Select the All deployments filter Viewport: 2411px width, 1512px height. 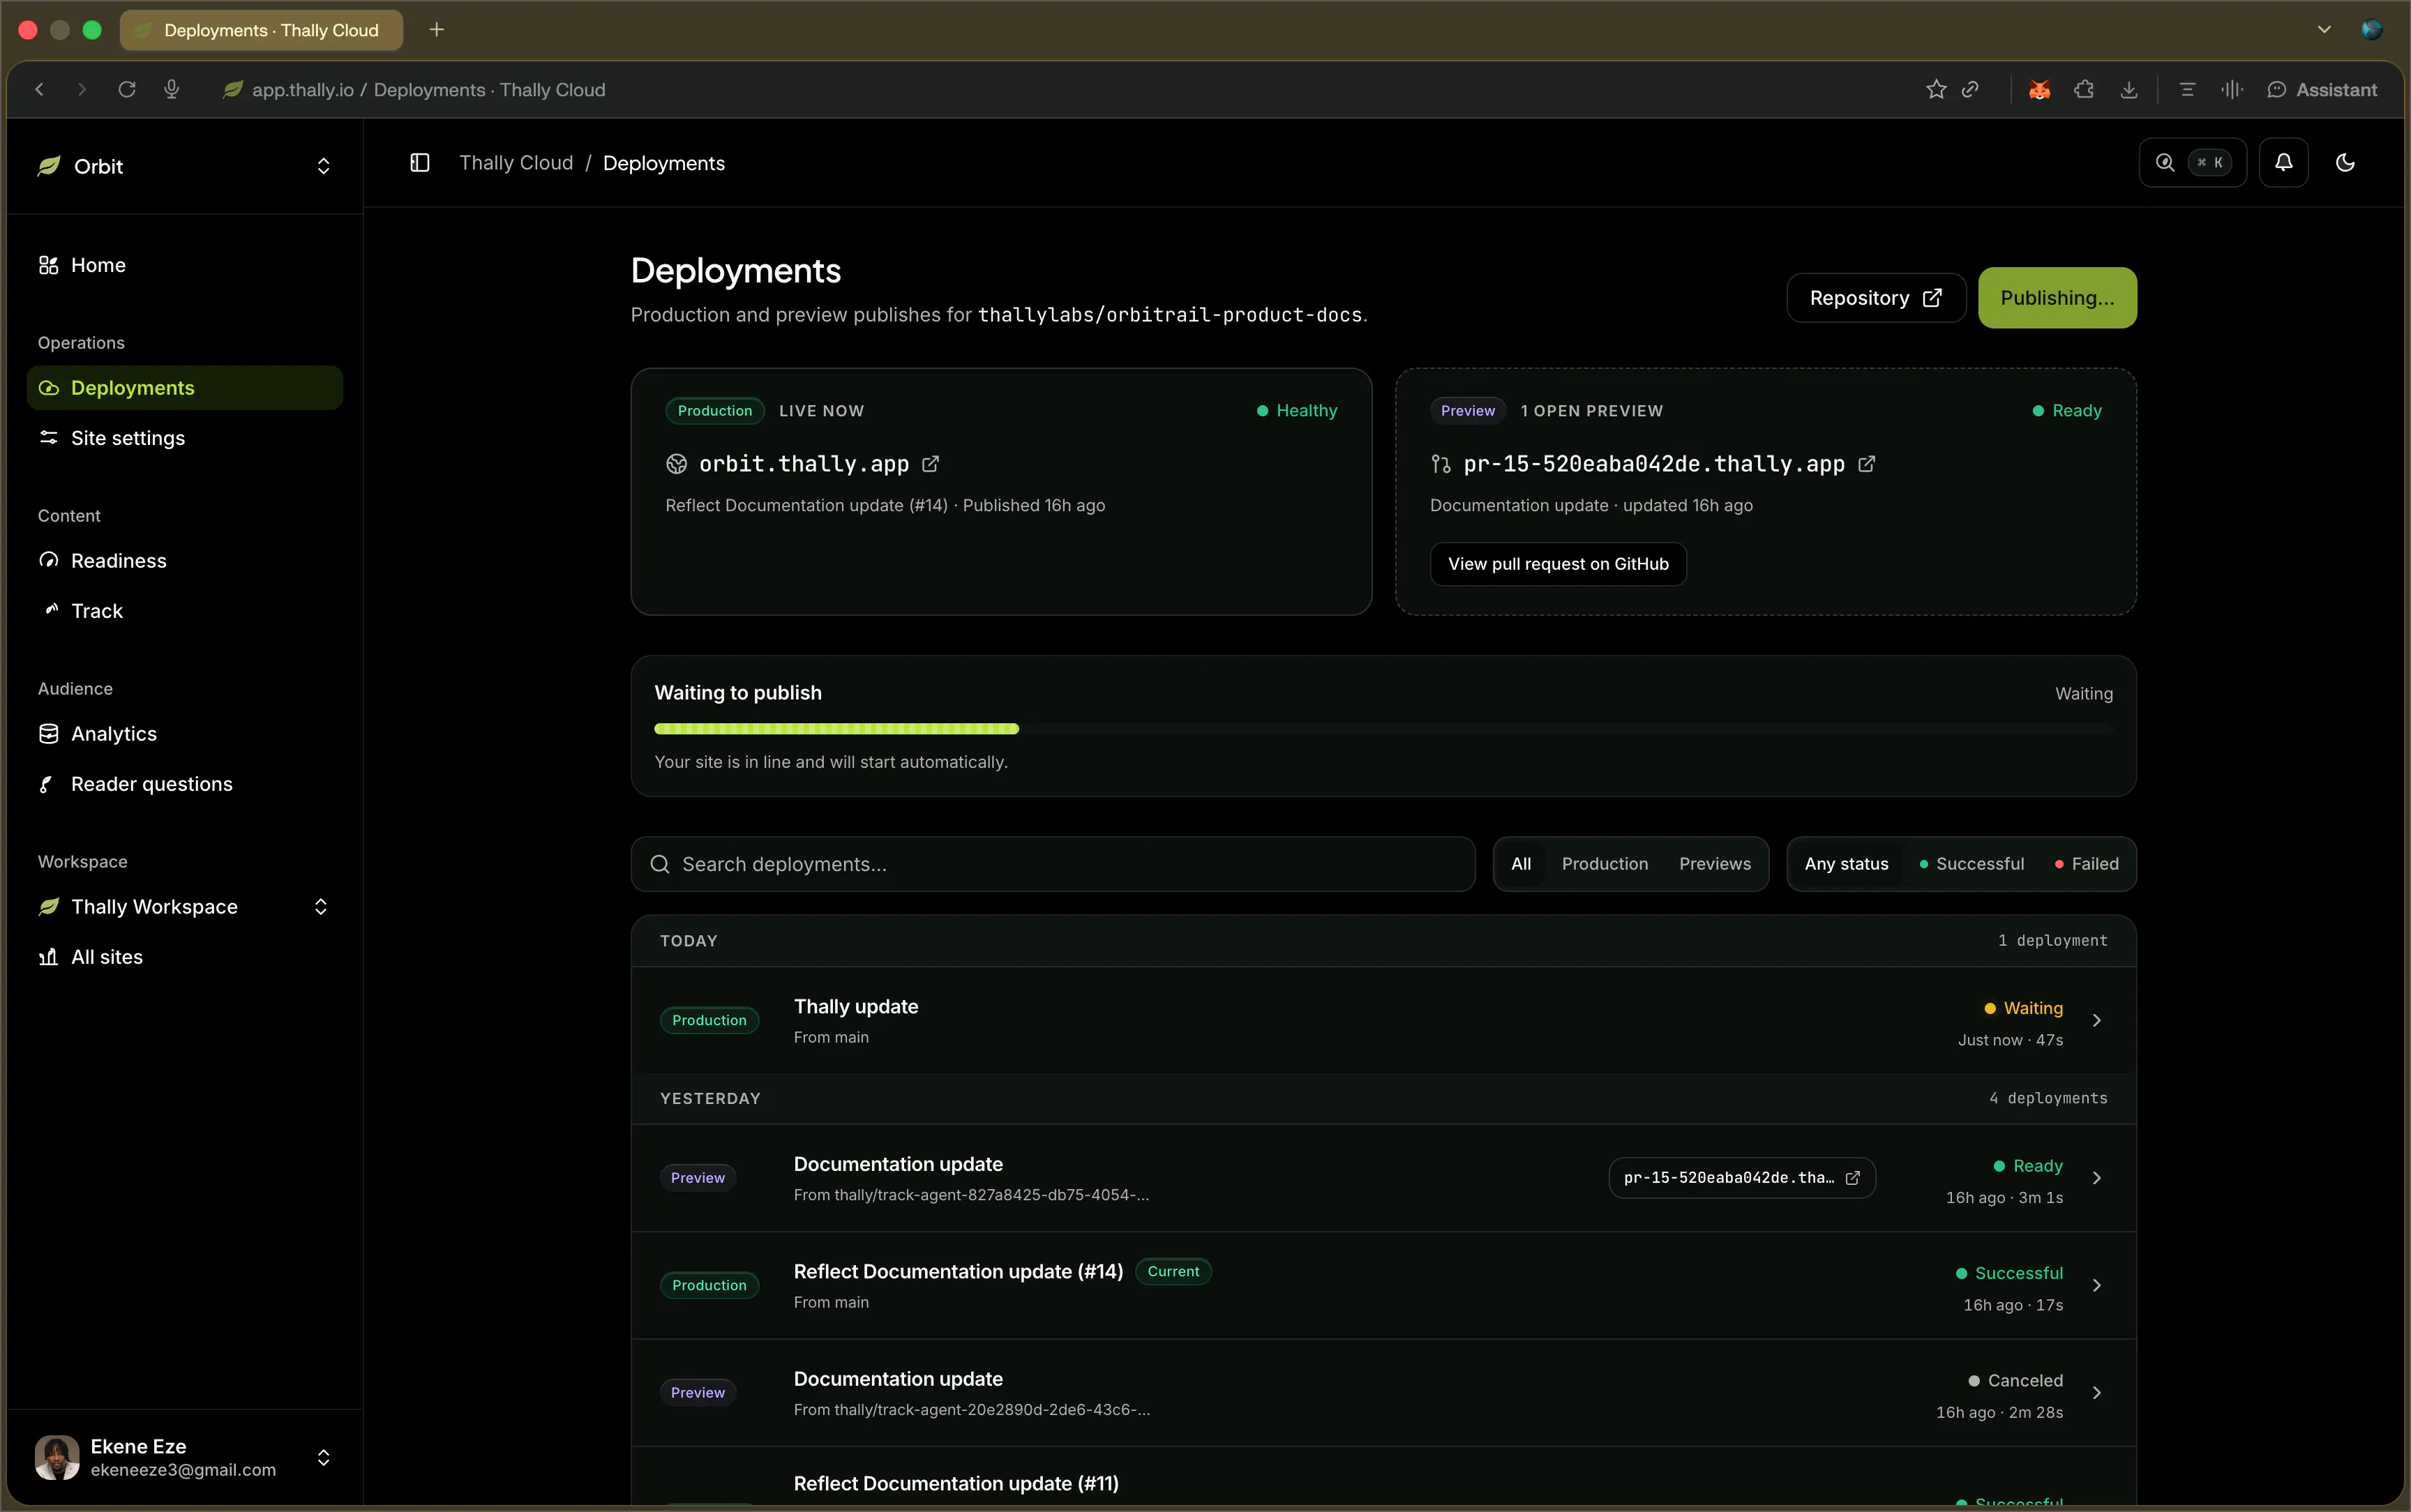click(1521, 864)
